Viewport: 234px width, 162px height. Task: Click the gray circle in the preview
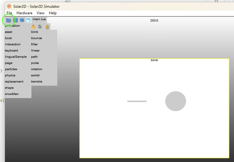tap(175, 101)
